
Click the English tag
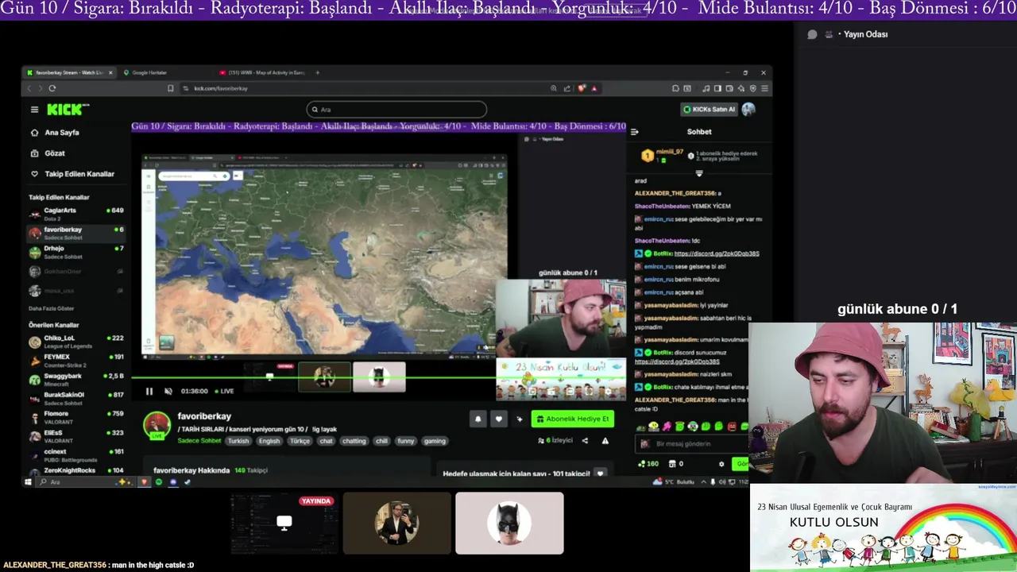269,441
